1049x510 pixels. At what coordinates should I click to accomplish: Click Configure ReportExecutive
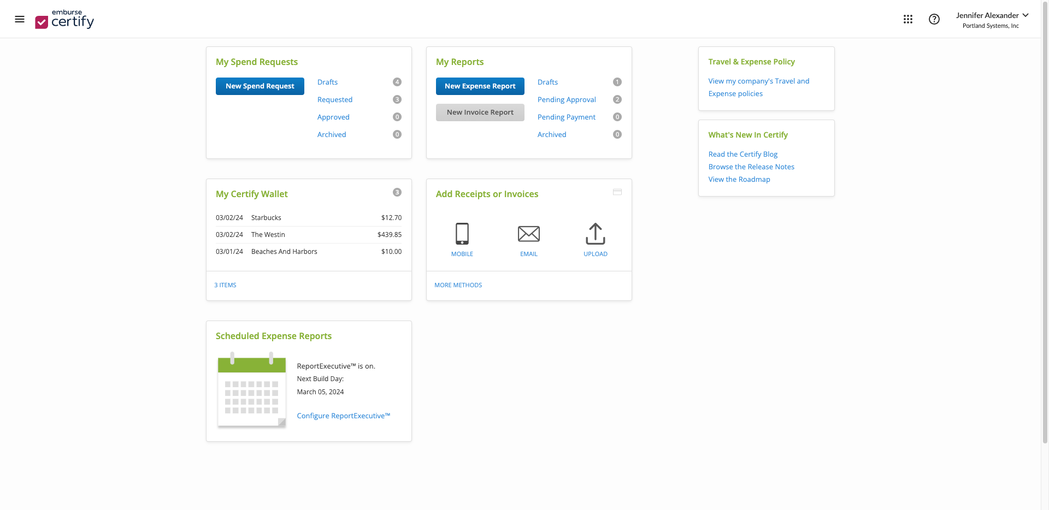343,416
